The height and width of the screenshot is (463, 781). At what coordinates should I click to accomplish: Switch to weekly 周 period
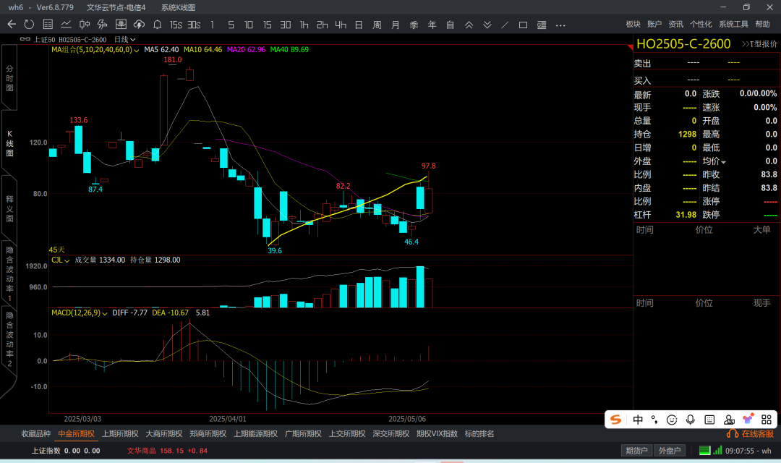377,25
